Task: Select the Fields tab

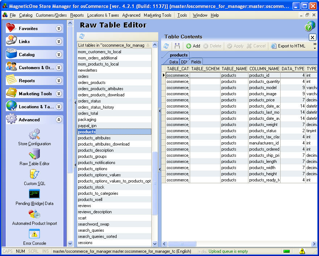Action: click(196, 62)
